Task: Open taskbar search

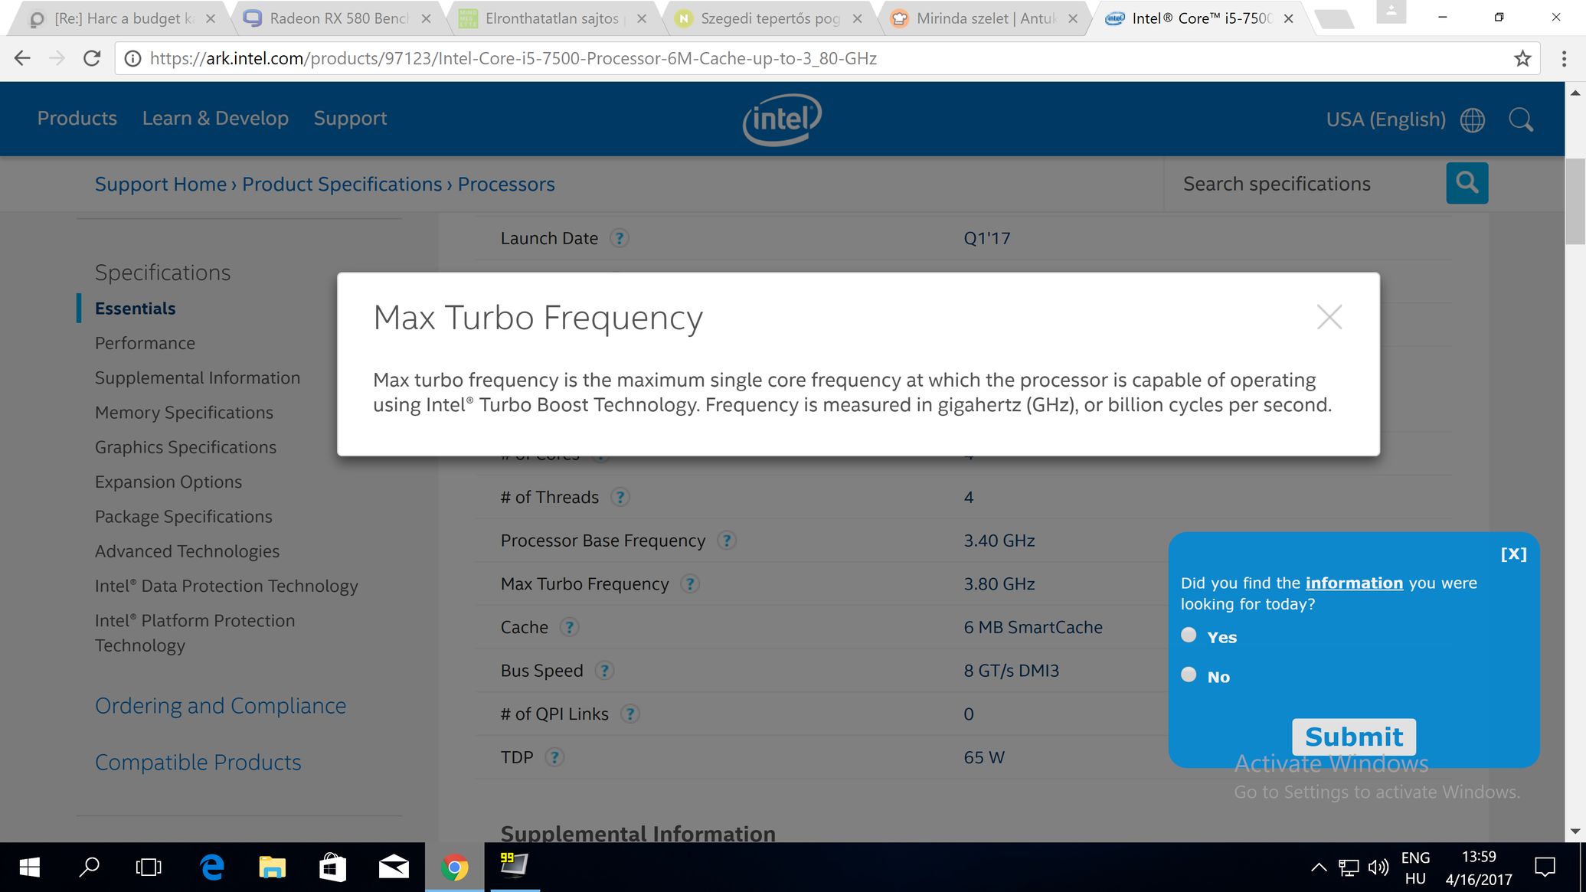Action: click(89, 867)
